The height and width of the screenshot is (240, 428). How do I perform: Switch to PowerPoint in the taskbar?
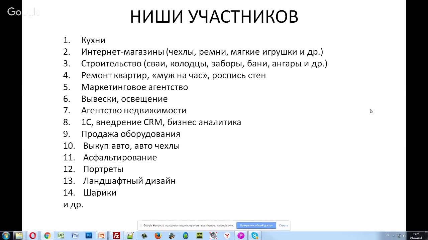pyautogui.click(x=102, y=236)
